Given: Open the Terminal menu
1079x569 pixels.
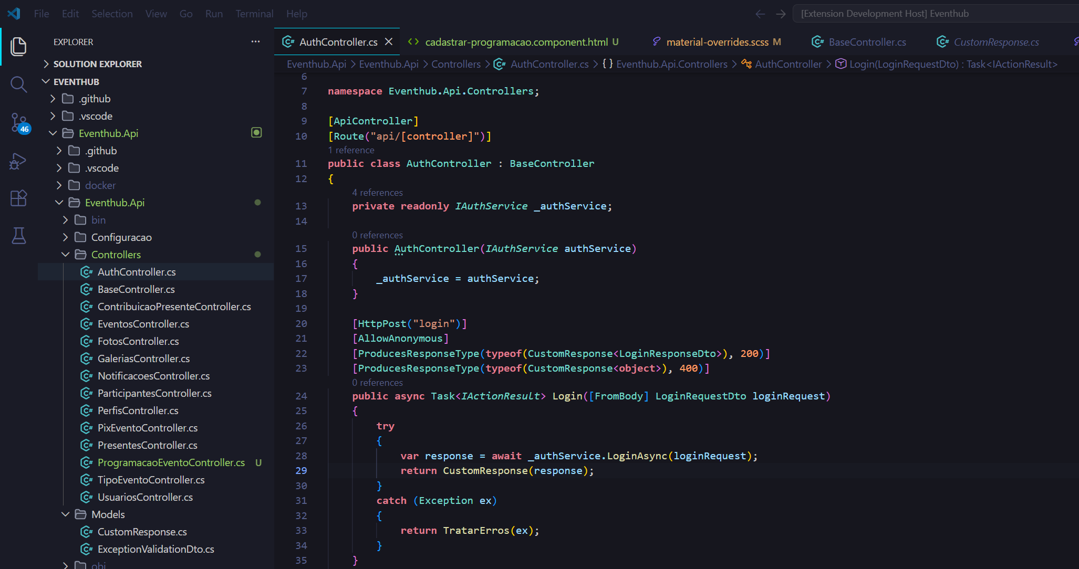Looking at the screenshot, I should click(254, 14).
